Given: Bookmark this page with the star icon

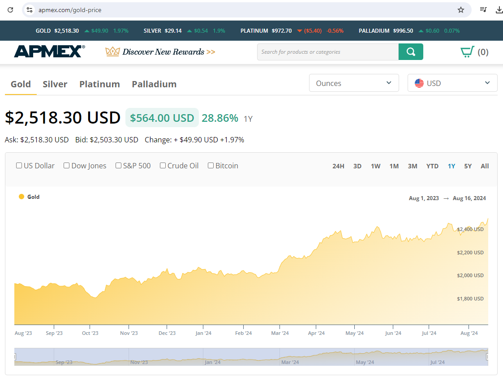Looking at the screenshot, I should coord(460,10).
